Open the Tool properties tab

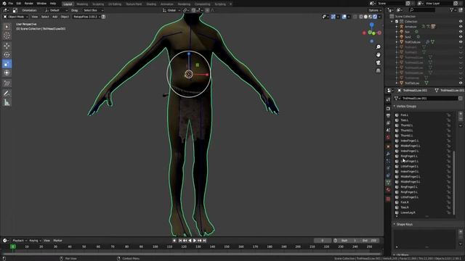(388, 100)
